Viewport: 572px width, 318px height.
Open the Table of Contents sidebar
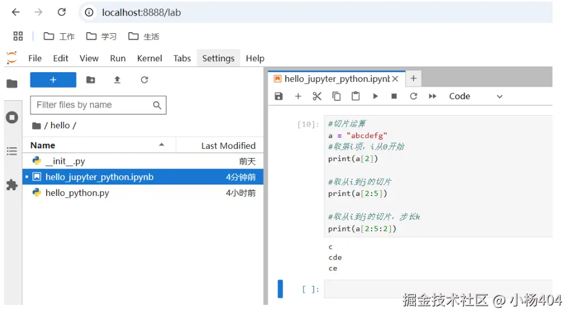12,151
